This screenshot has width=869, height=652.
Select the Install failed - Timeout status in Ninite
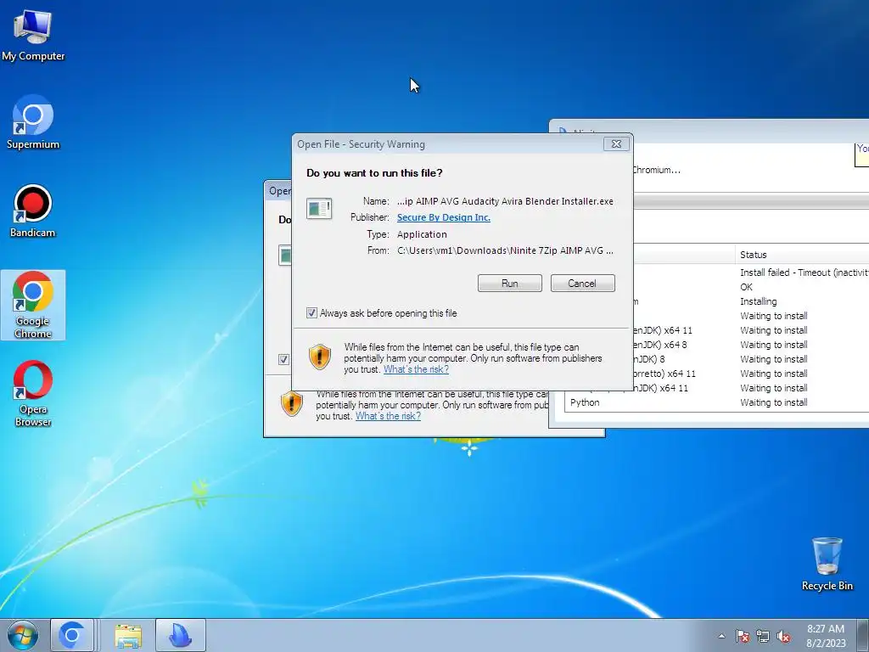coord(804,273)
